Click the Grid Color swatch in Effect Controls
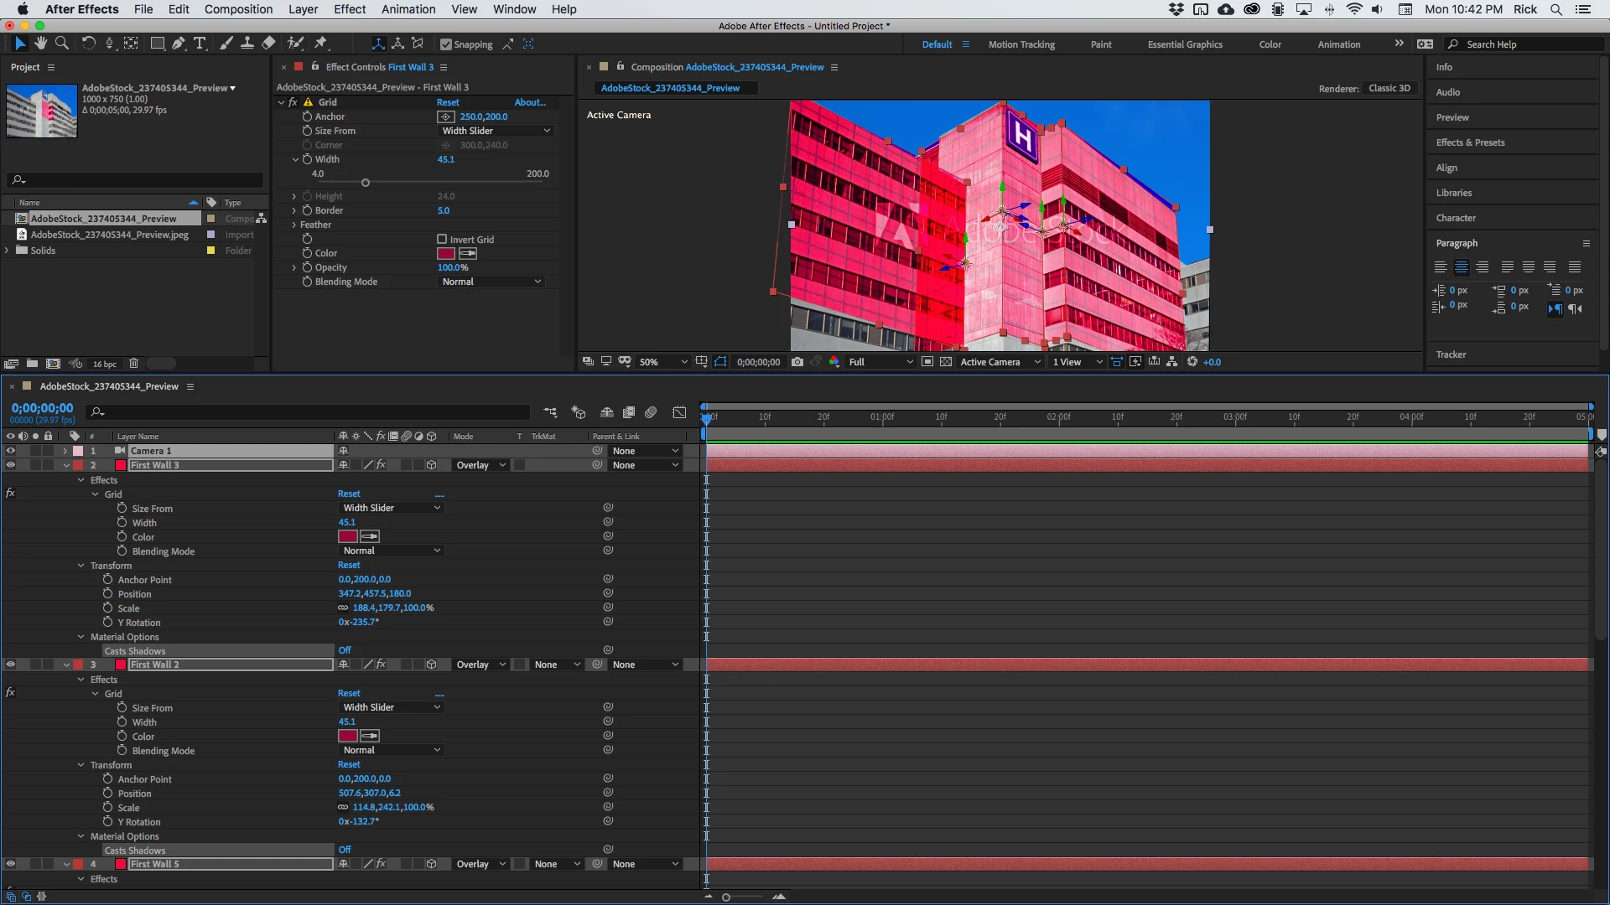This screenshot has height=905, width=1610. pyautogui.click(x=446, y=253)
